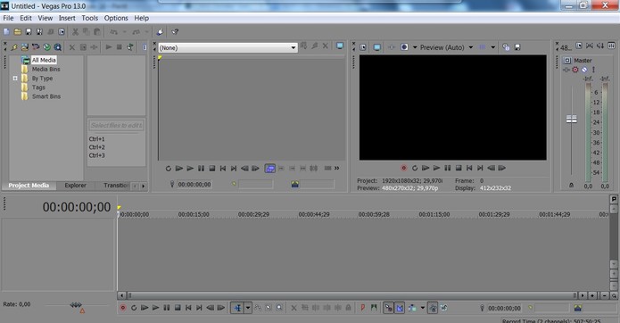The width and height of the screenshot is (620, 323).
Task: Click Dim Output icon in Master Bus
Action: [x=600, y=46]
